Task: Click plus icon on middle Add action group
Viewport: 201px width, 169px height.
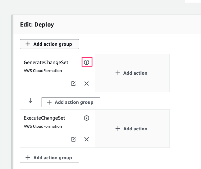Action: [49, 102]
